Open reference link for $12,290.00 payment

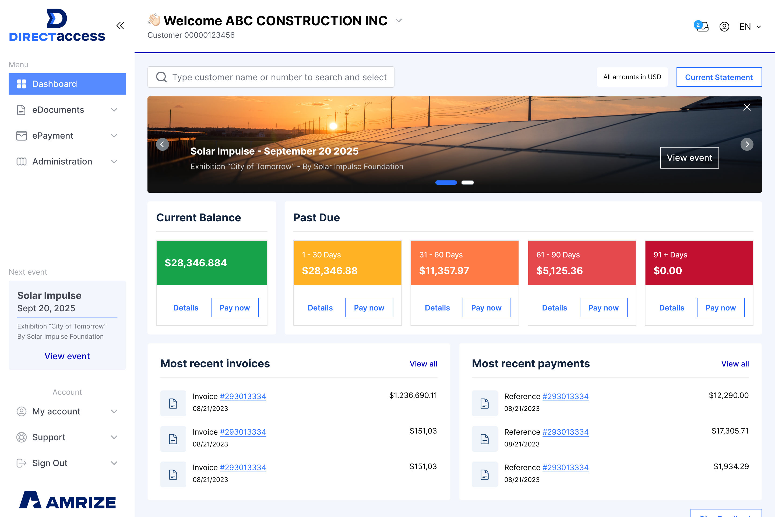pyautogui.click(x=565, y=396)
